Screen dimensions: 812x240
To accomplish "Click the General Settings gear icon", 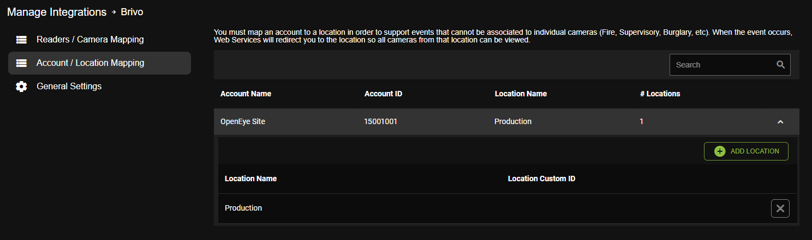I will pyautogui.click(x=21, y=87).
